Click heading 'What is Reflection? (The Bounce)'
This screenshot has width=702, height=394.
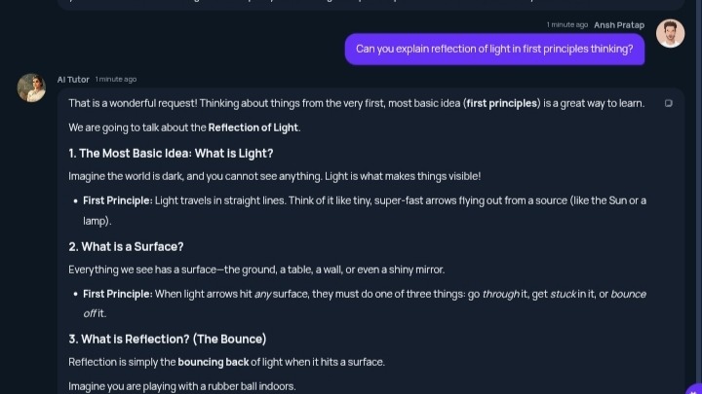click(168, 340)
